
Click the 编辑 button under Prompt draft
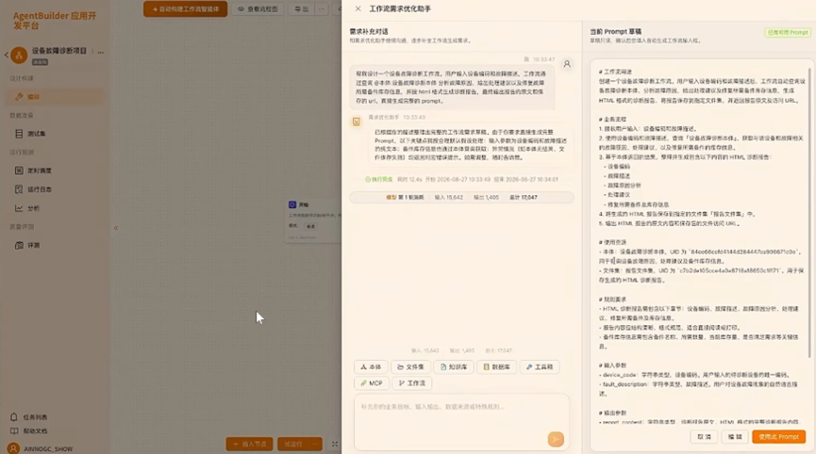[735, 437]
